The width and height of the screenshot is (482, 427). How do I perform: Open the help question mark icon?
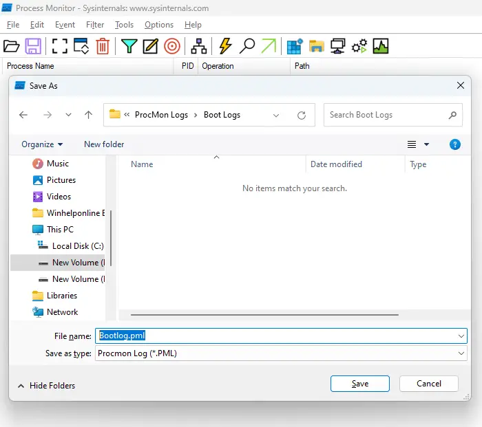point(455,144)
